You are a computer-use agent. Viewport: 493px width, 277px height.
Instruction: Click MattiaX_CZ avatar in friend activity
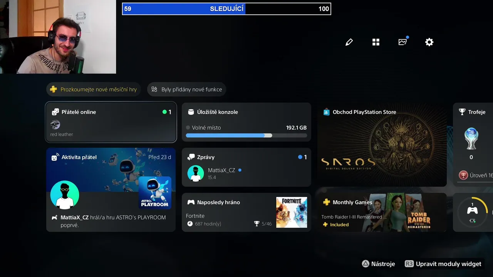[65, 195]
